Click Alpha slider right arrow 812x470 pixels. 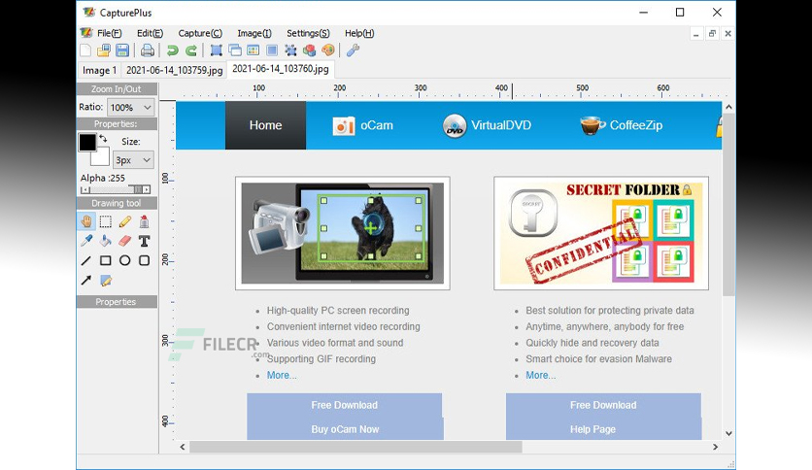point(147,190)
